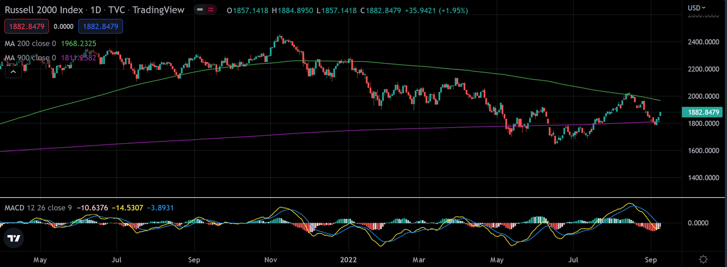
Task: Select the 0.0000 spread value
Action: [x=63, y=26]
